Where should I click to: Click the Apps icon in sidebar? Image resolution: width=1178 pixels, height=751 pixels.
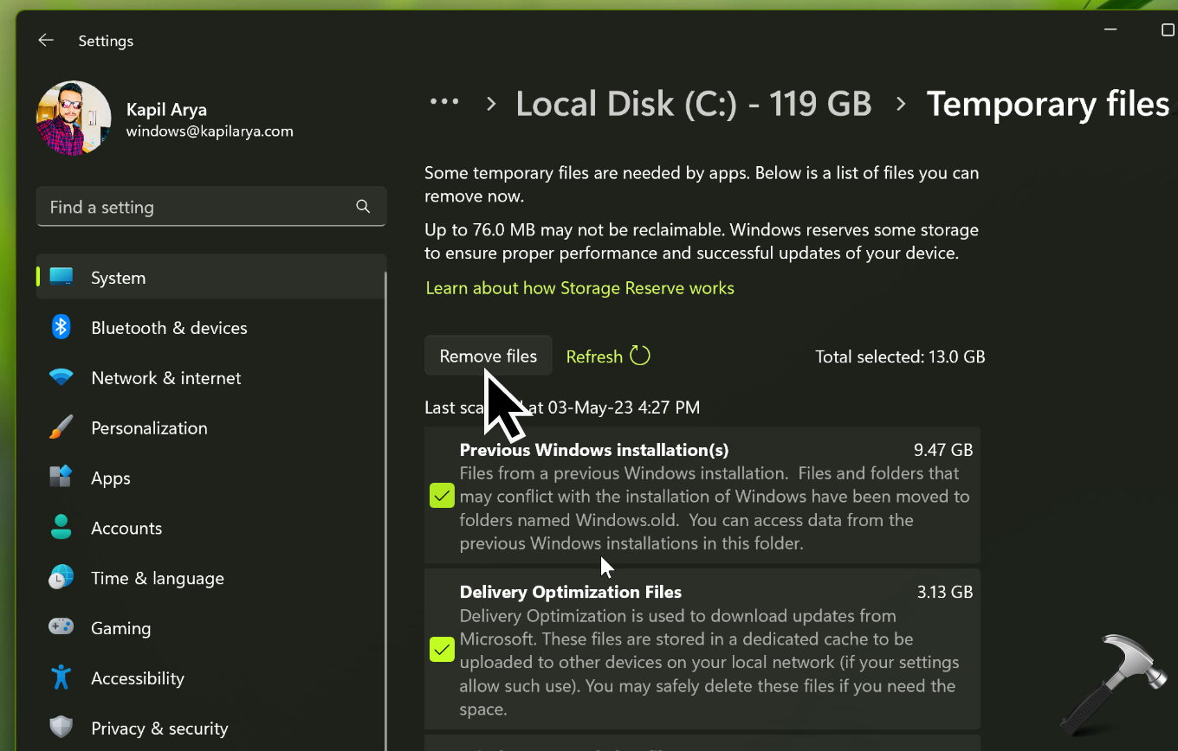coord(61,478)
